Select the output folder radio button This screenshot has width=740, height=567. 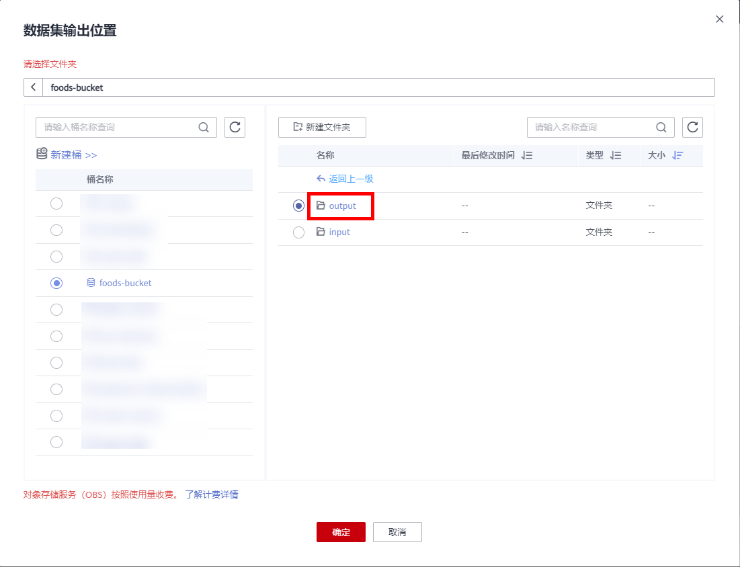(299, 206)
